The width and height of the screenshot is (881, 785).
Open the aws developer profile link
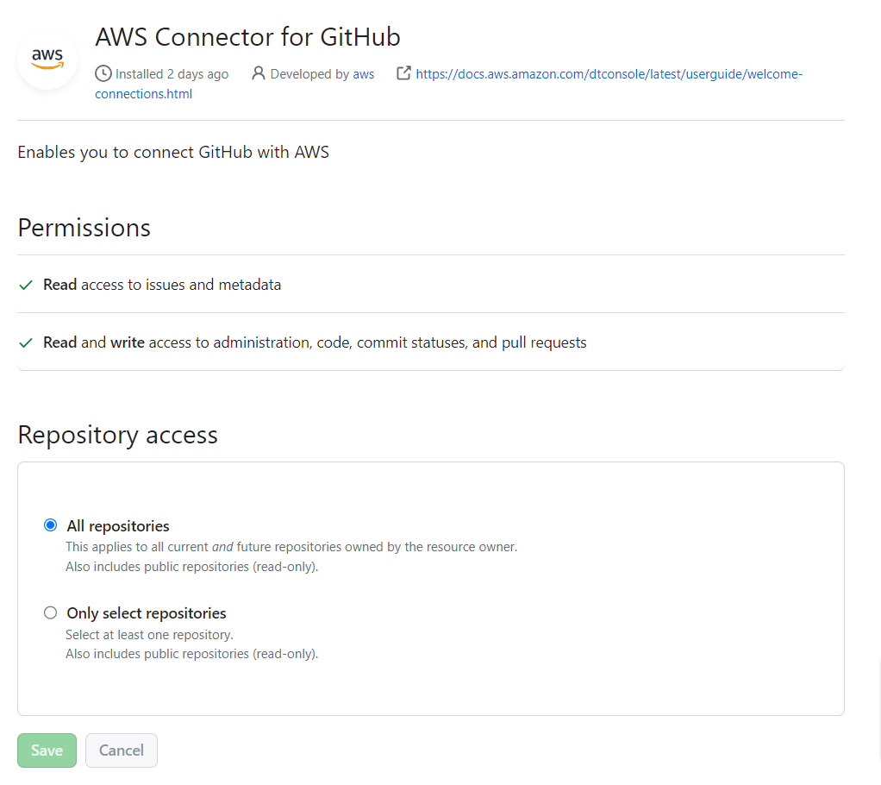[x=364, y=73]
